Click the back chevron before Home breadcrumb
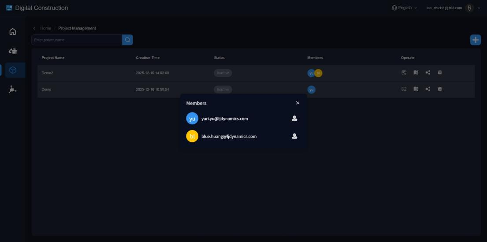Viewport: 487px width, 242px height. click(34, 29)
